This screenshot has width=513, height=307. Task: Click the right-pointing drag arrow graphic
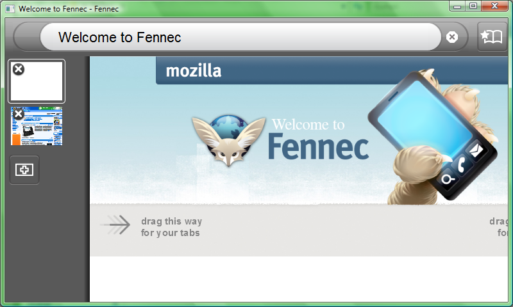(115, 224)
